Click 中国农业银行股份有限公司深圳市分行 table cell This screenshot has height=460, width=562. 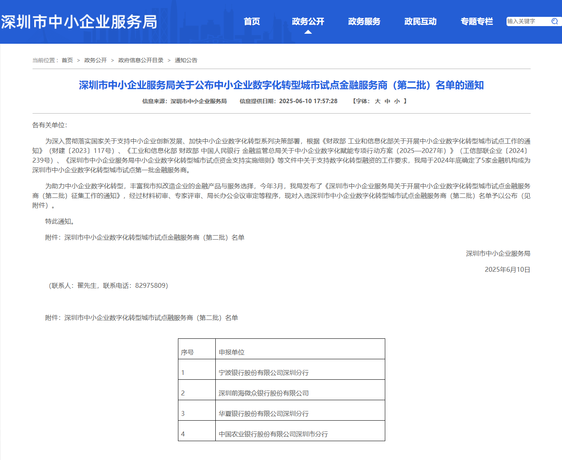[273, 434]
